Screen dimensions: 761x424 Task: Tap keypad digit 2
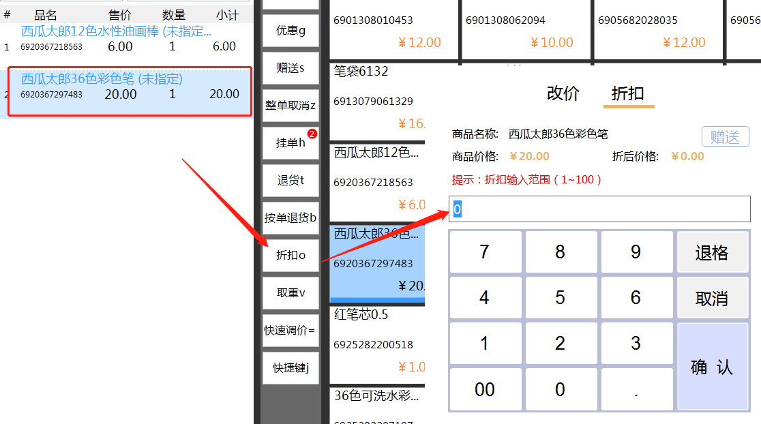(561, 344)
